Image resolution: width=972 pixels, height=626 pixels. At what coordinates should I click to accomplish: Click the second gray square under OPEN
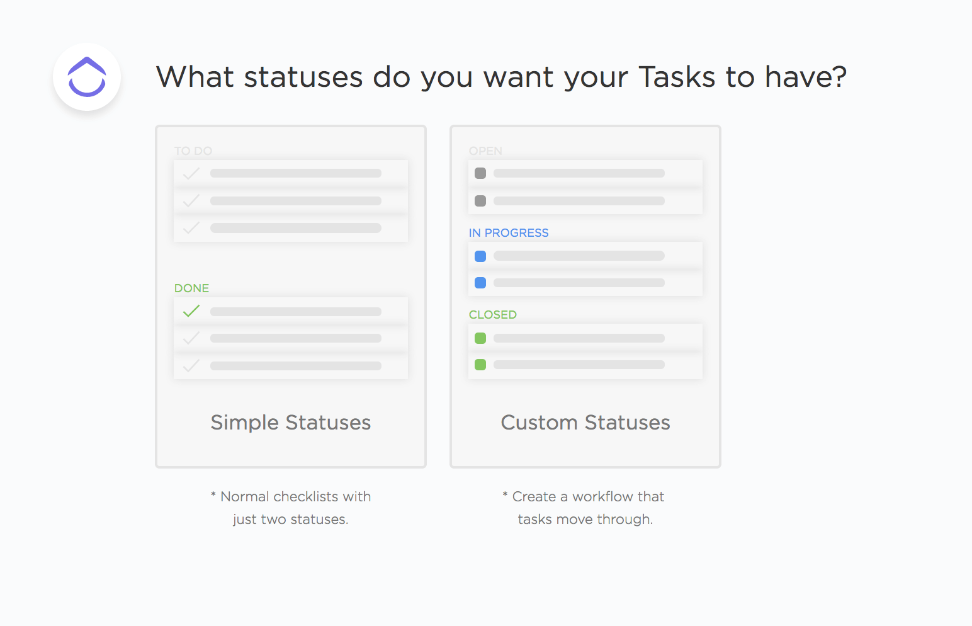(x=480, y=201)
